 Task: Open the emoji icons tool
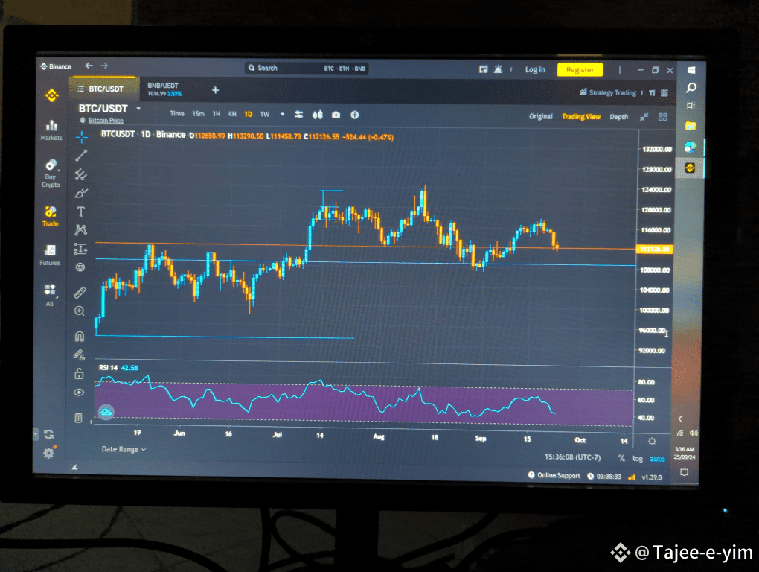click(80, 267)
